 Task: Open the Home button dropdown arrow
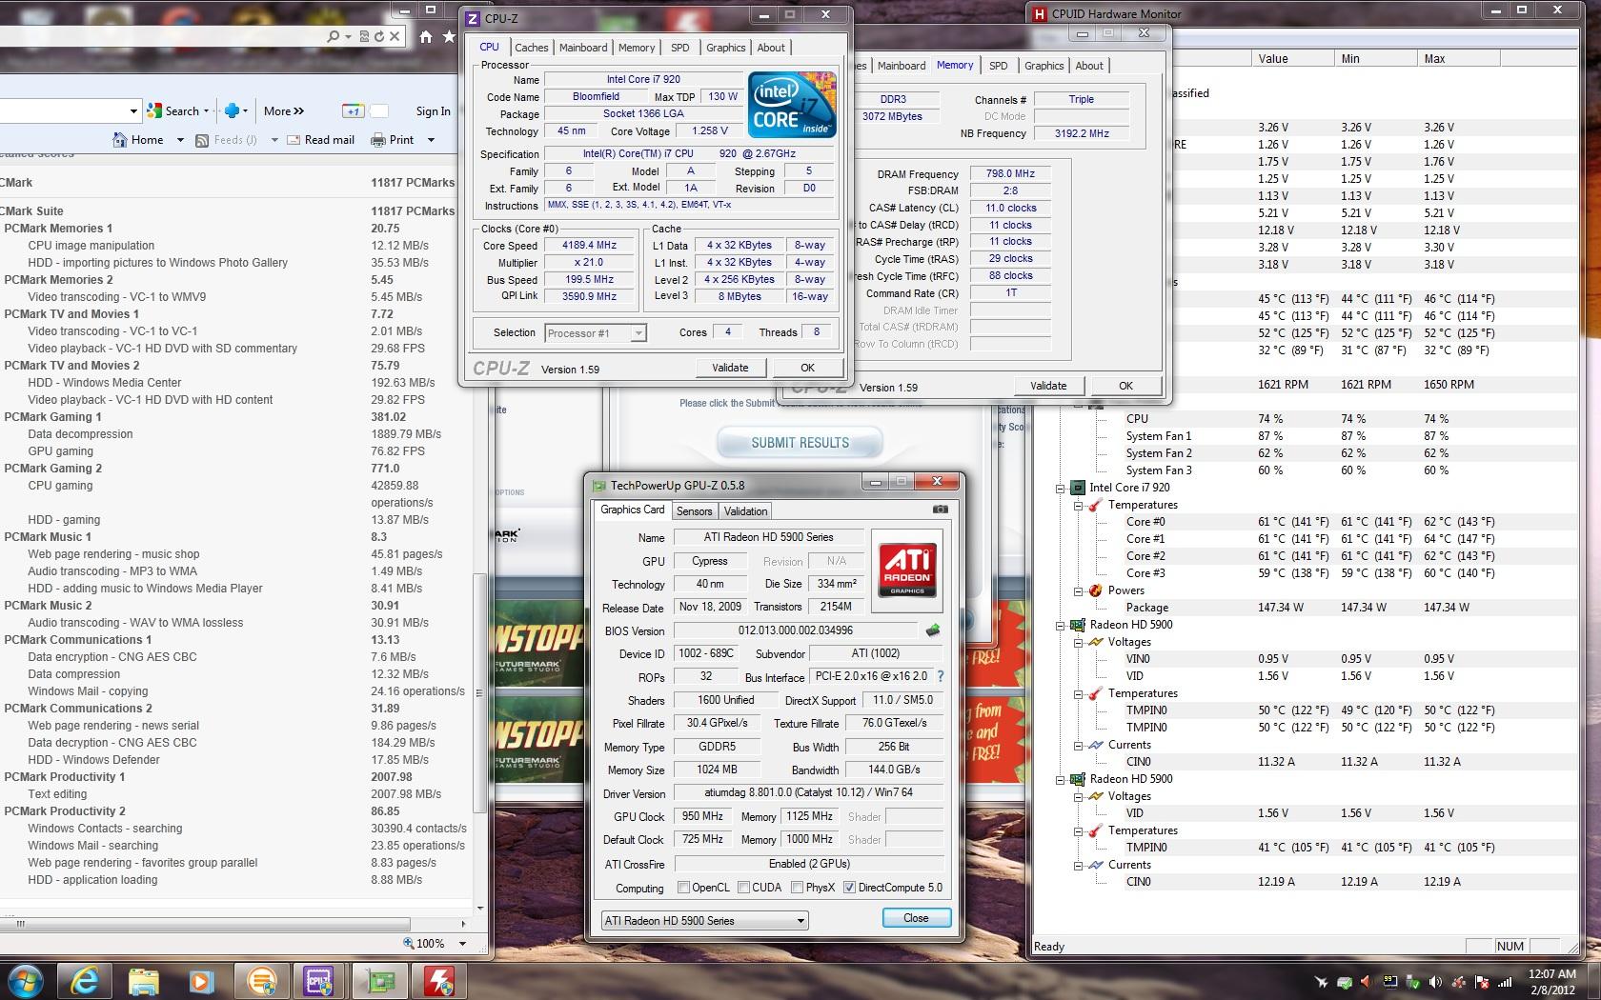(x=179, y=140)
